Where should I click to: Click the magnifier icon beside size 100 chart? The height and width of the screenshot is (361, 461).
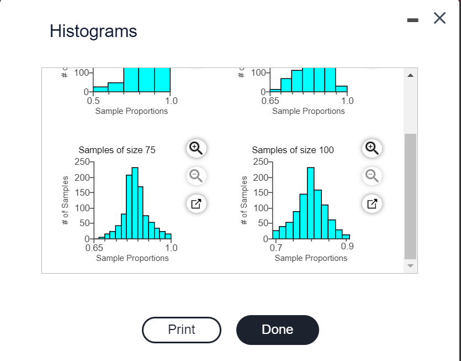(371, 148)
